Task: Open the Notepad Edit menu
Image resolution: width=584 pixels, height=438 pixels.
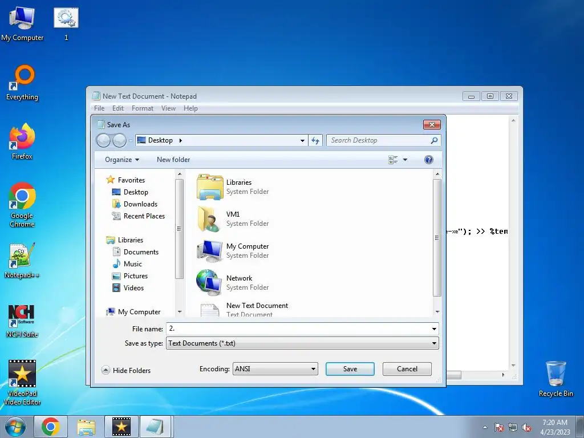Action: click(118, 108)
